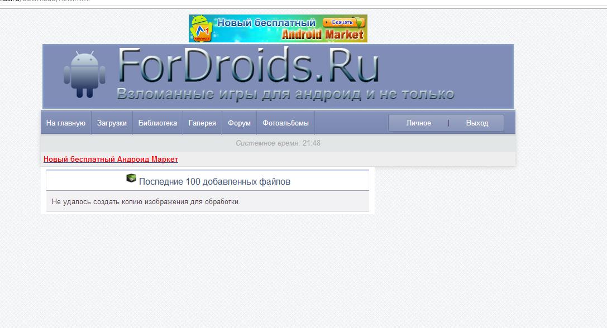Click the market mascot icon in the banner
Viewport: 607px width, 328px height.
[x=201, y=28]
